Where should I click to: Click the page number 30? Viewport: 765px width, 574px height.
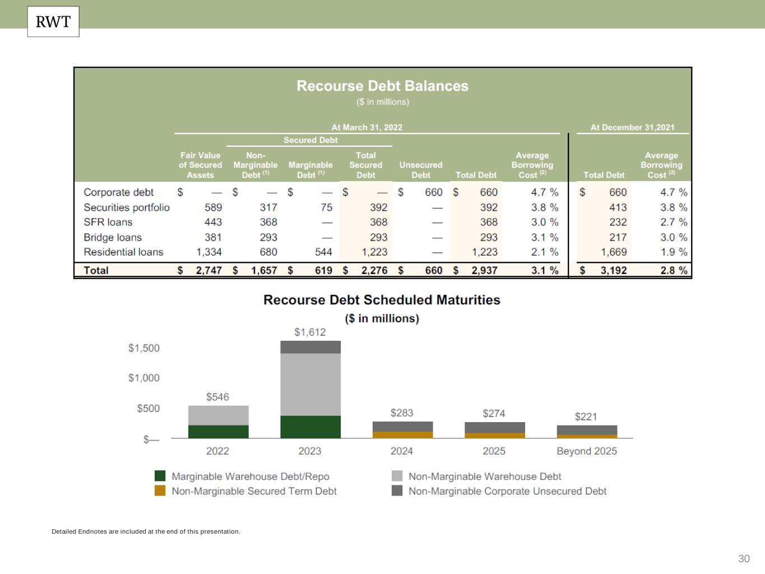click(x=744, y=558)
